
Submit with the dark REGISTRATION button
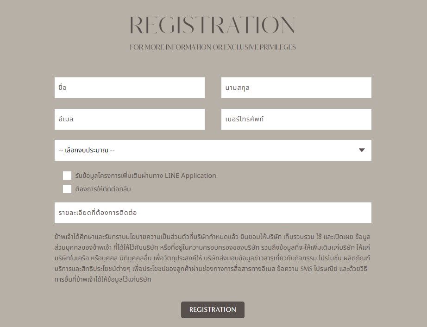click(213, 309)
